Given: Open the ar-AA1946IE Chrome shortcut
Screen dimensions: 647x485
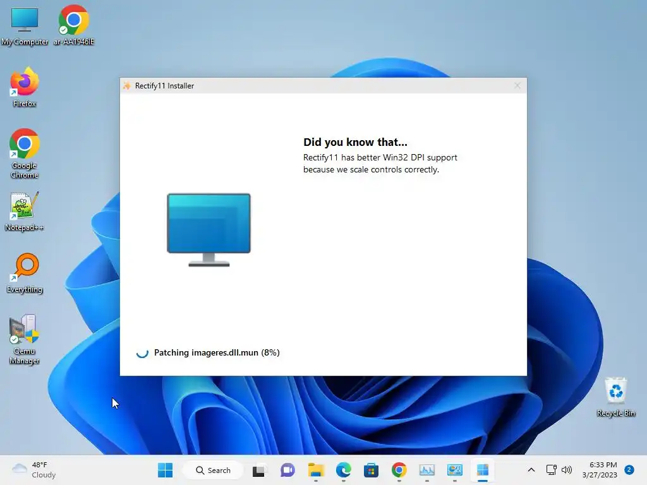Looking at the screenshot, I should [x=74, y=25].
